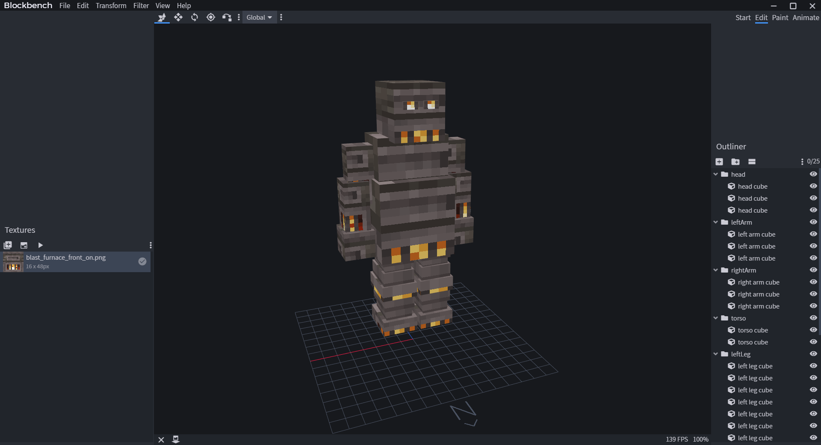Click the Create Texture icon in Textures panel
This screenshot has height=445, width=821.
(x=8, y=245)
